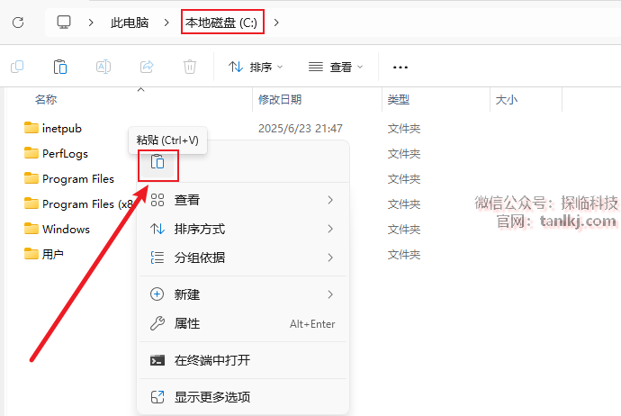Select the inetpub folder
621x416 pixels.
pyautogui.click(x=62, y=129)
